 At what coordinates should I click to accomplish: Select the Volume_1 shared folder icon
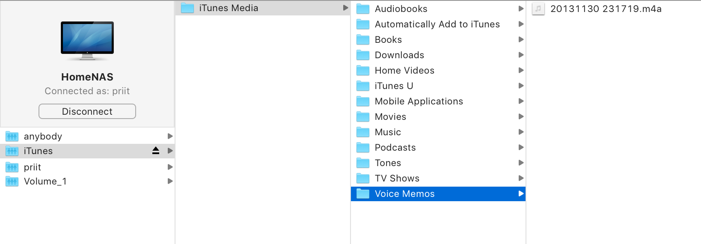coord(12,182)
